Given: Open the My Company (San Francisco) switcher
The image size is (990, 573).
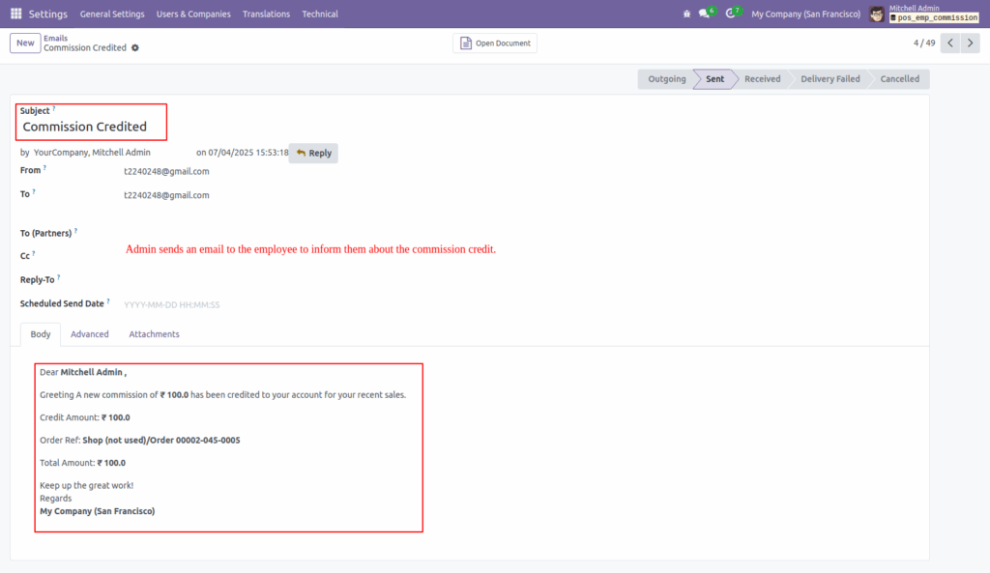Looking at the screenshot, I should pos(805,14).
